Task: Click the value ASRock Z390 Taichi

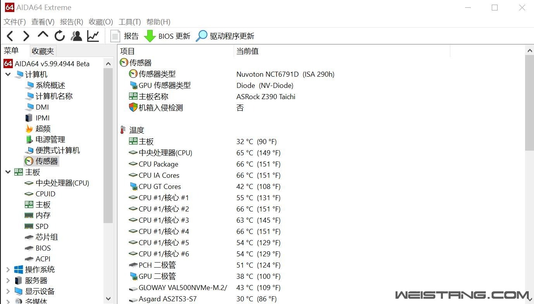Action: [x=266, y=96]
